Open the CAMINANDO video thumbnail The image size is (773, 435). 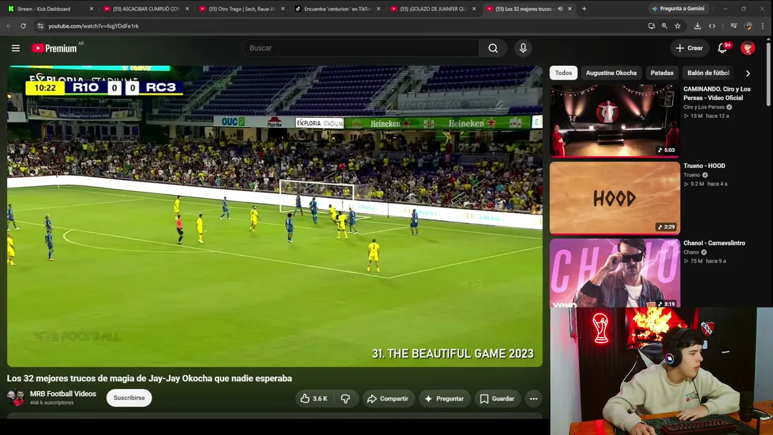click(615, 121)
